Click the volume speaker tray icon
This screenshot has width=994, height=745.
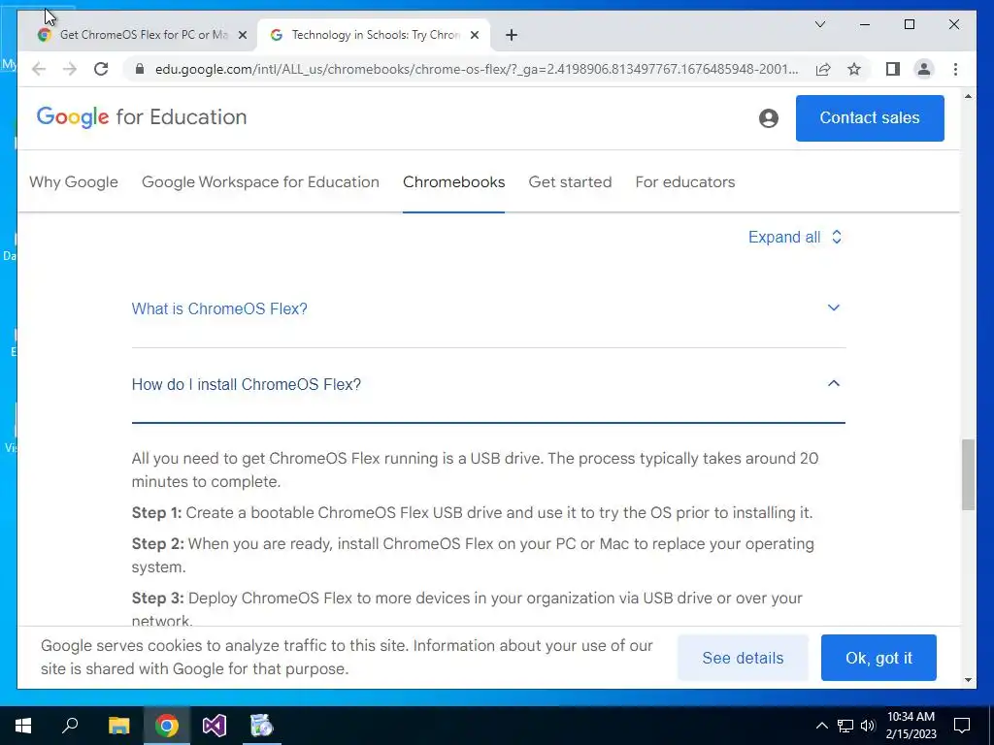pos(868,726)
